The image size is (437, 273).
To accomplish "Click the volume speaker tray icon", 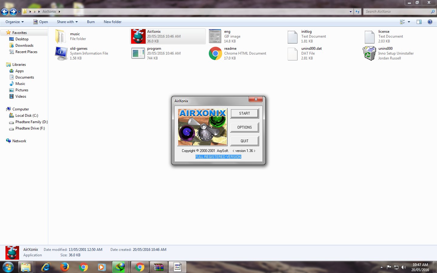I will point(403,267).
